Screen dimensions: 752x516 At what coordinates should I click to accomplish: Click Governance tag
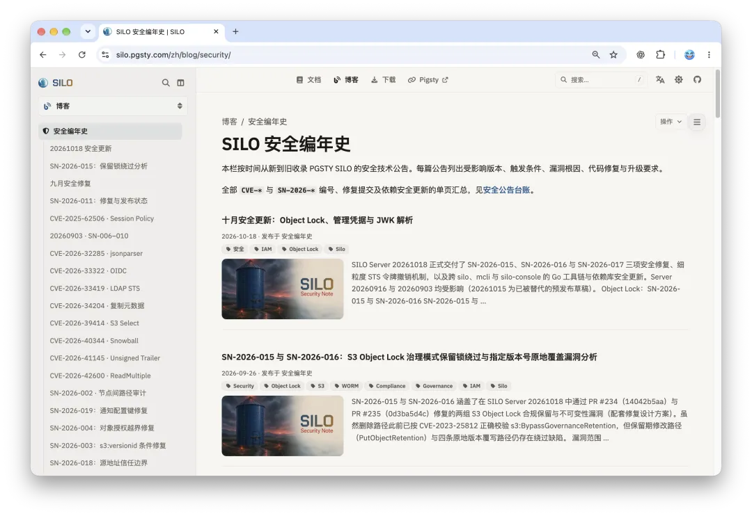click(434, 386)
